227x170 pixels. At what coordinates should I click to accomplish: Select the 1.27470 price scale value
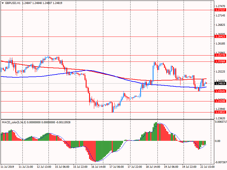point(220,6)
